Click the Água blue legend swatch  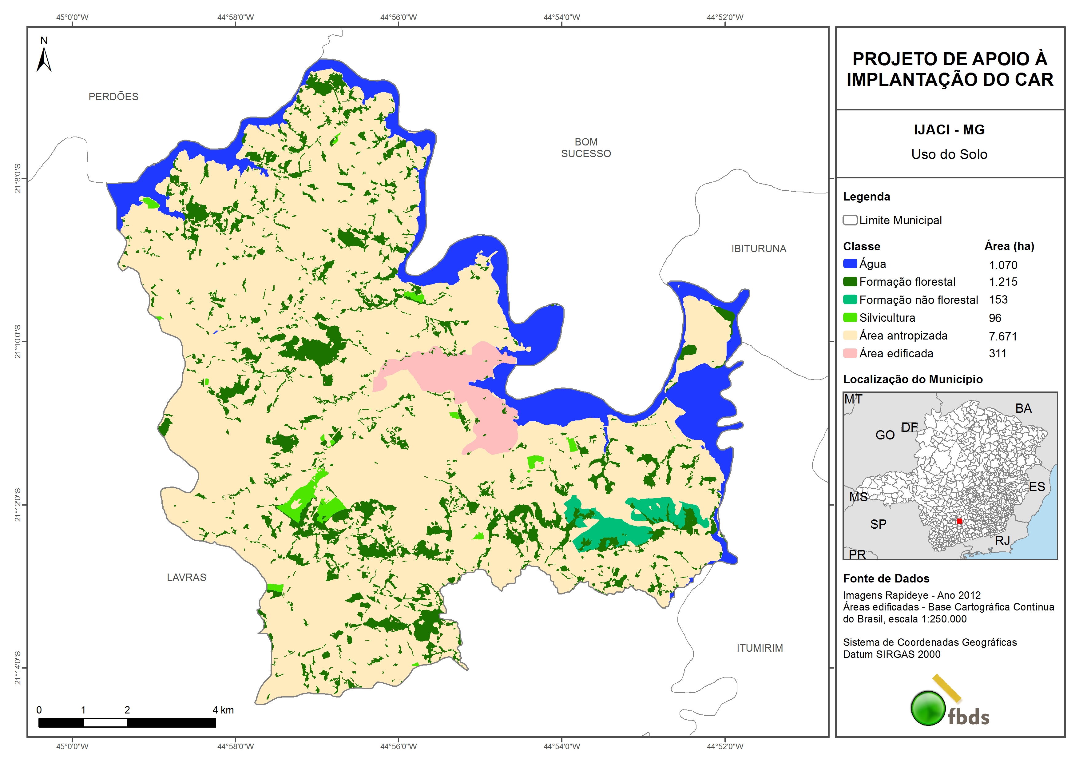coord(850,264)
